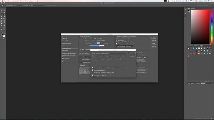Switch to the Navigator panel tab

203,83
